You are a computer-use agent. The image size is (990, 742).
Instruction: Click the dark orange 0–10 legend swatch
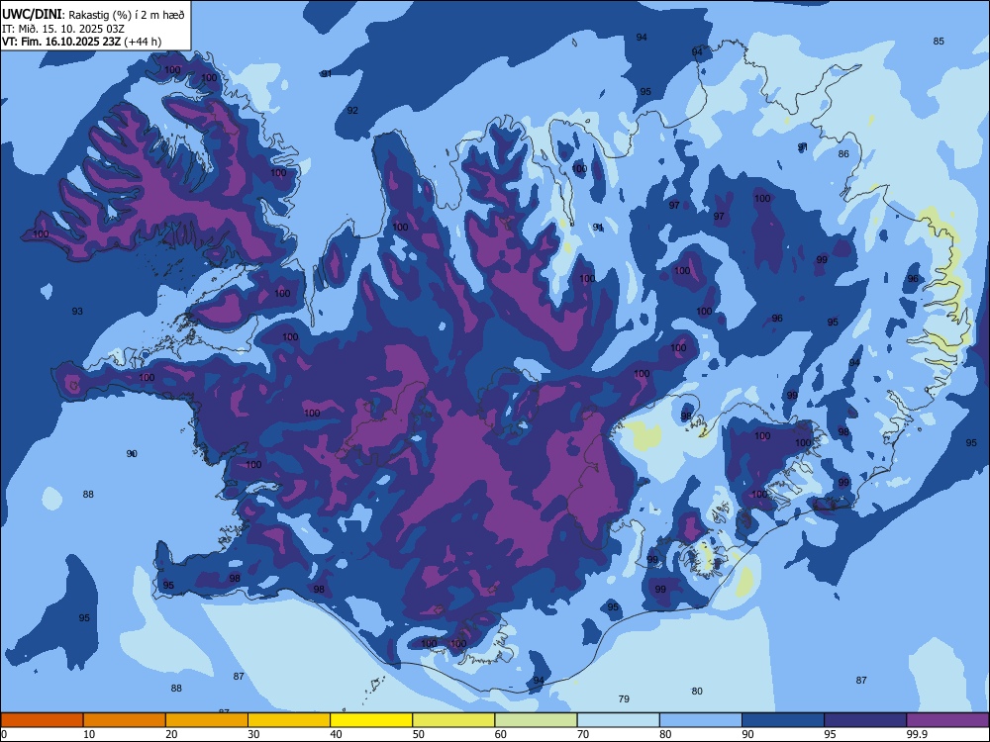tap(42, 720)
